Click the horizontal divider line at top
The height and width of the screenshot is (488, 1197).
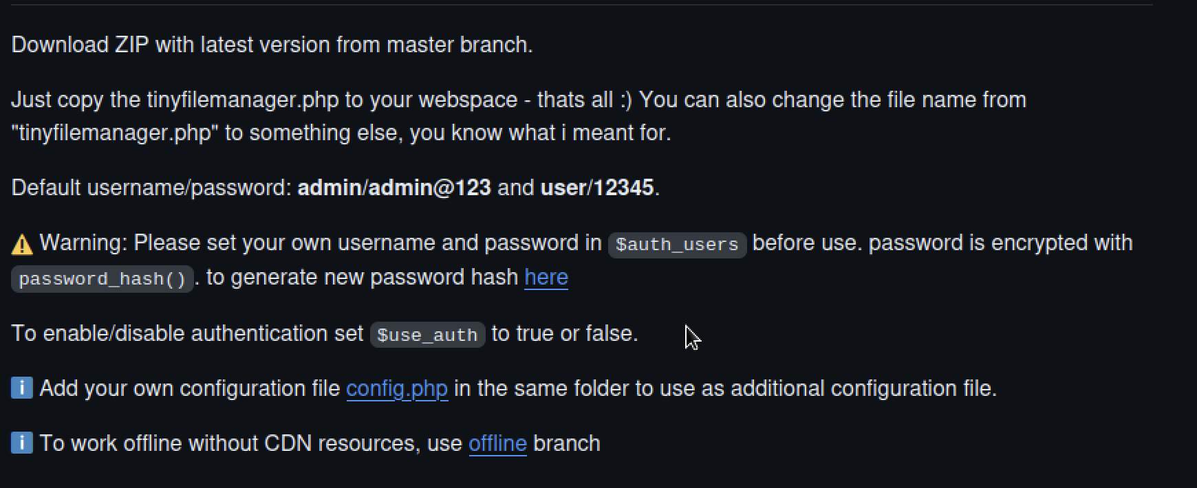click(x=582, y=5)
